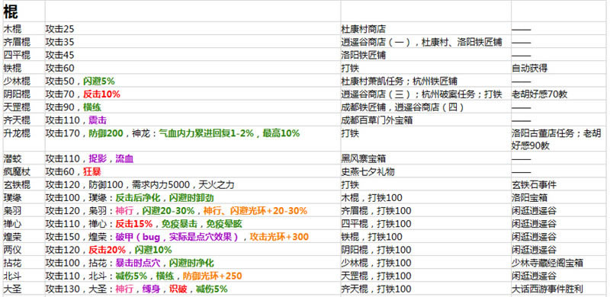Viewport: 610px width, 297px height.
Task: Click the 杜康村萧凯任务 source cell
Action: (426, 81)
